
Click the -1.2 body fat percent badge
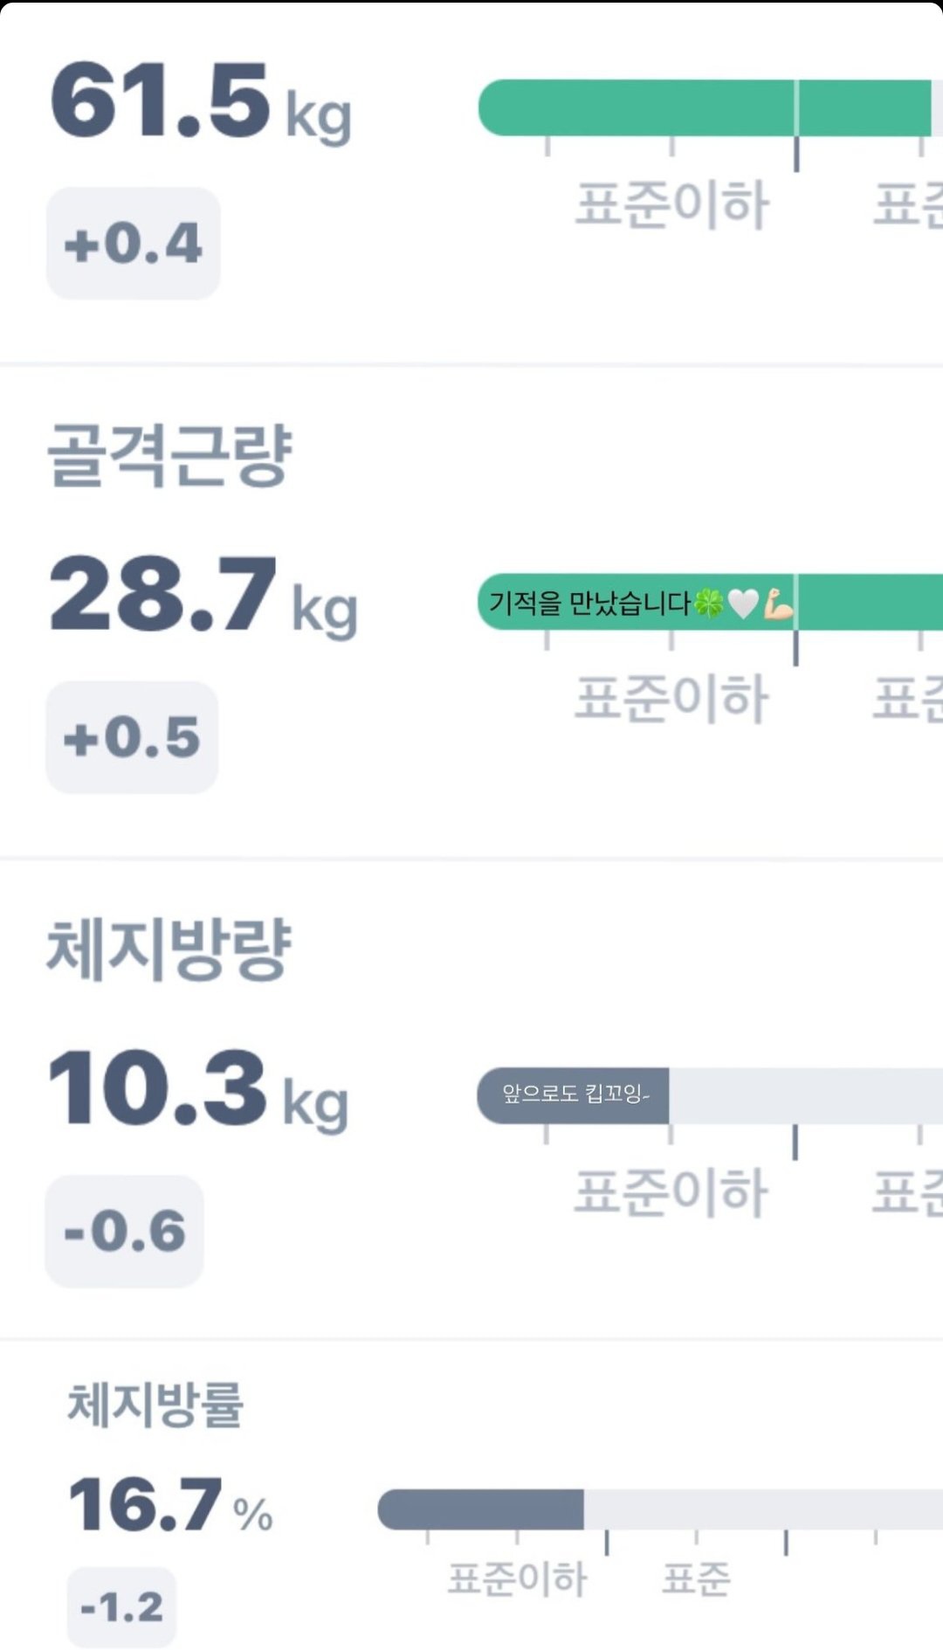[121, 1606]
